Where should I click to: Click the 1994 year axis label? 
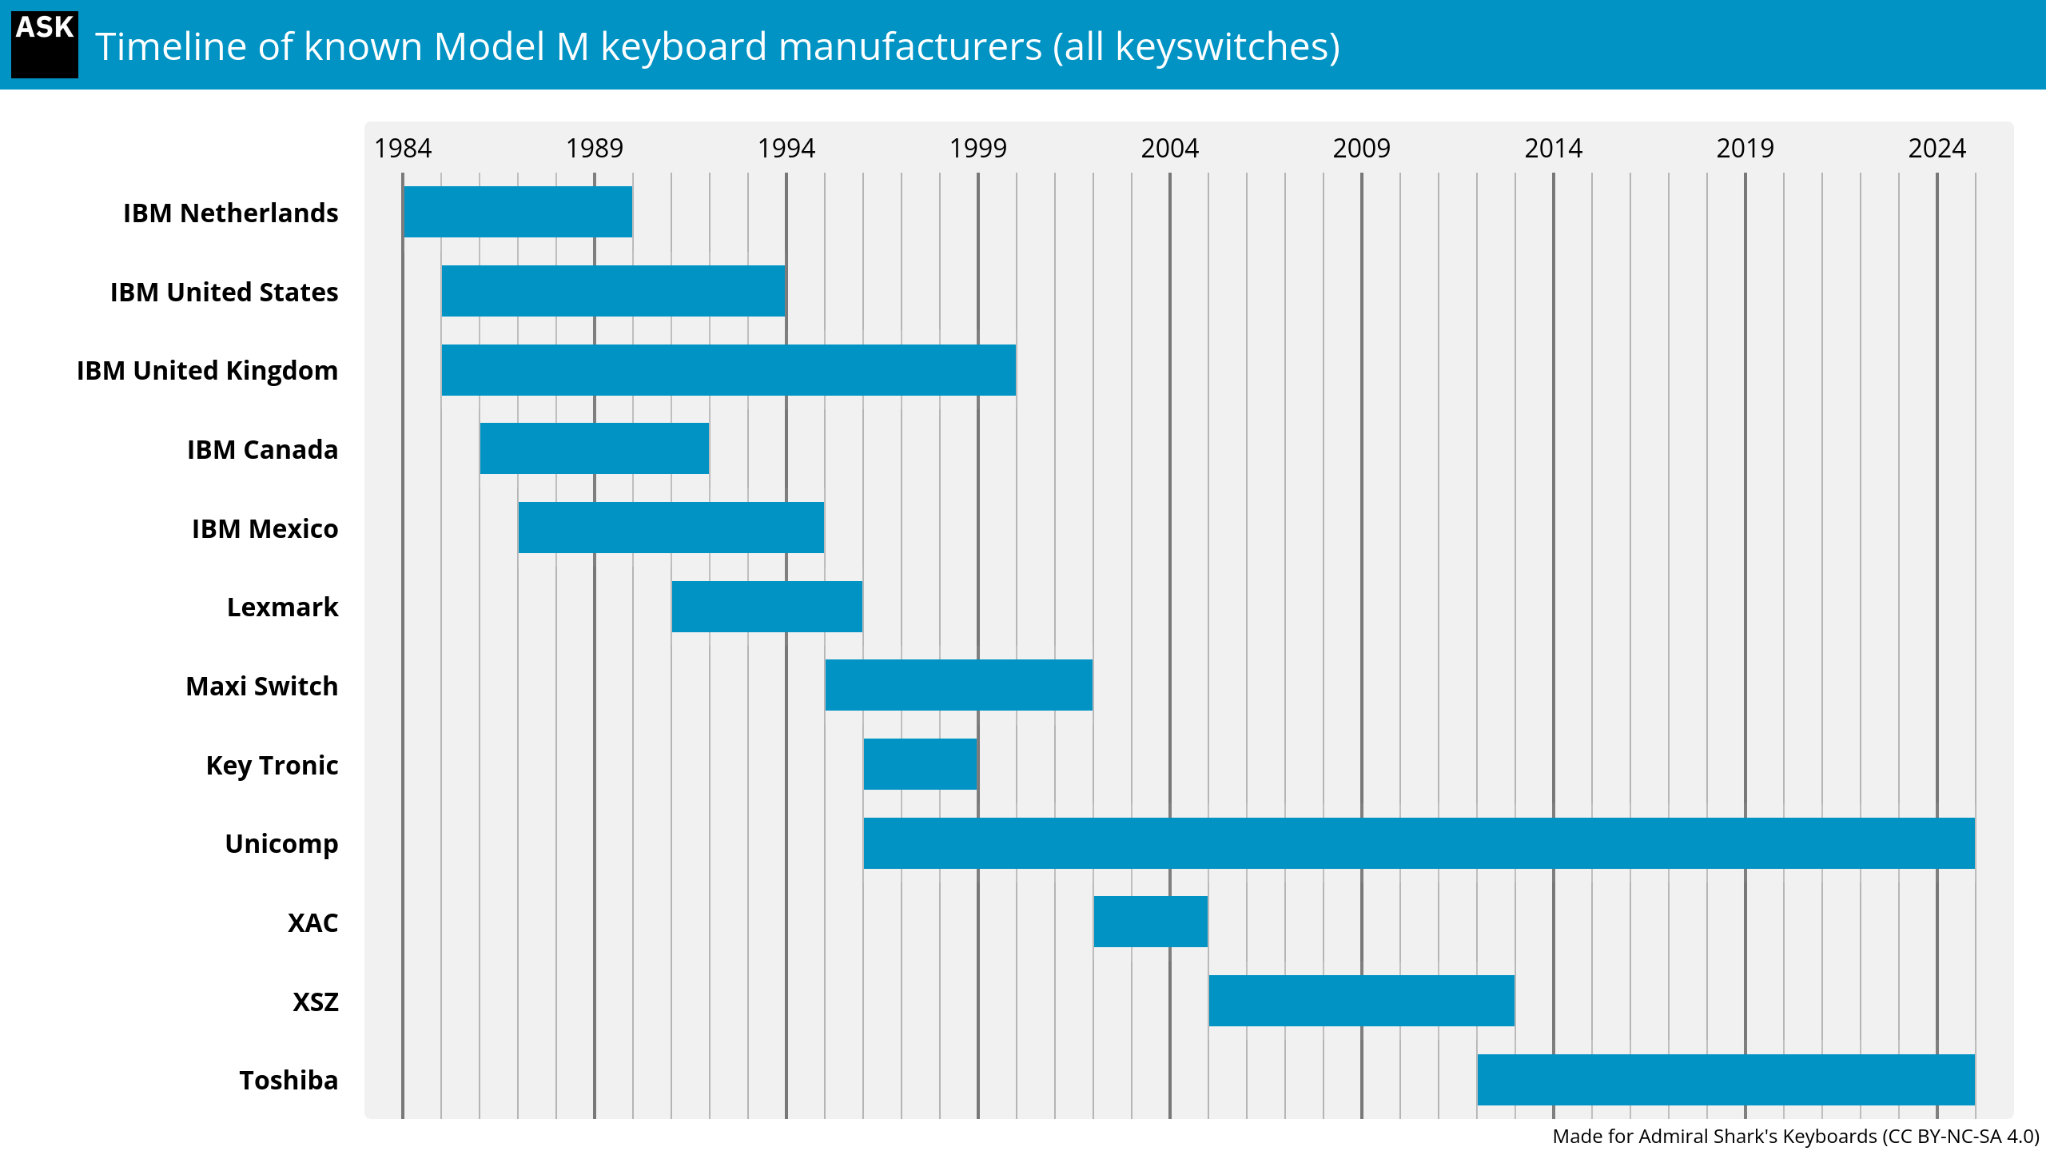(786, 149)
